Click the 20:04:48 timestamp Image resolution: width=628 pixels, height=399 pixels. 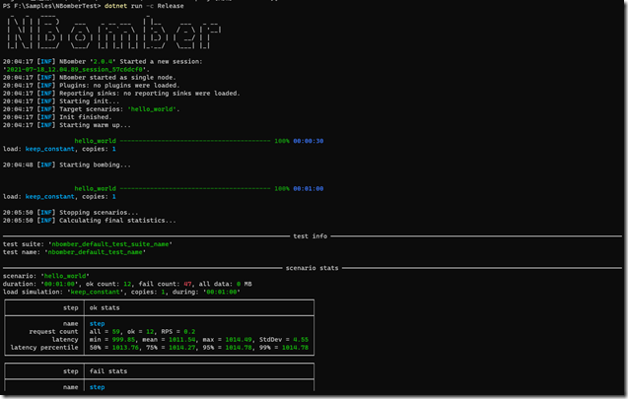[18, 165]
